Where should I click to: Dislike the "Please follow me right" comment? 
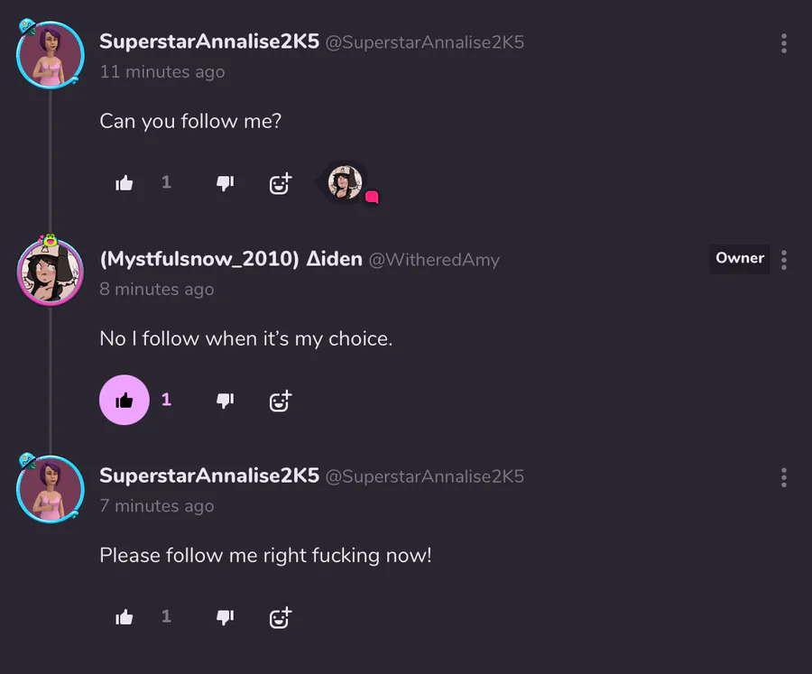(226, 617)
